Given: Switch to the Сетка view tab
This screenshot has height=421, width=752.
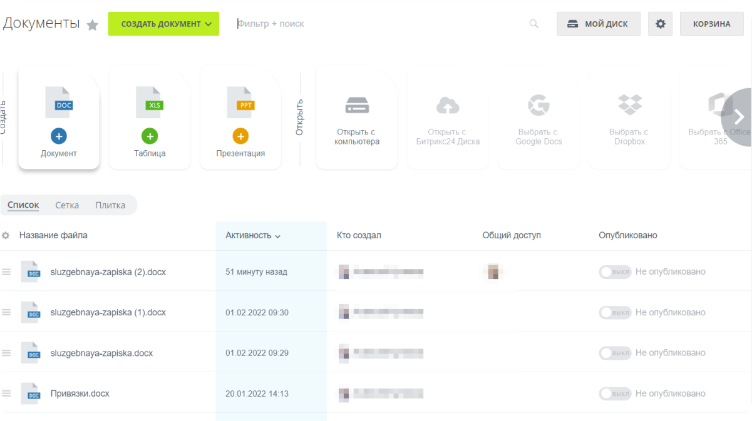Looking at the screenshot, I should coord(67,205).
